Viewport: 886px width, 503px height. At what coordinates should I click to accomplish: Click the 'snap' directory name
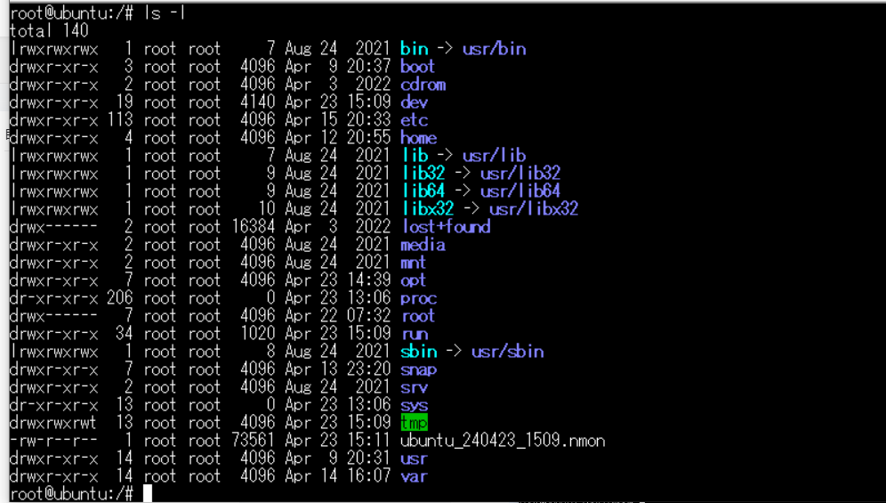click(419, 369)
